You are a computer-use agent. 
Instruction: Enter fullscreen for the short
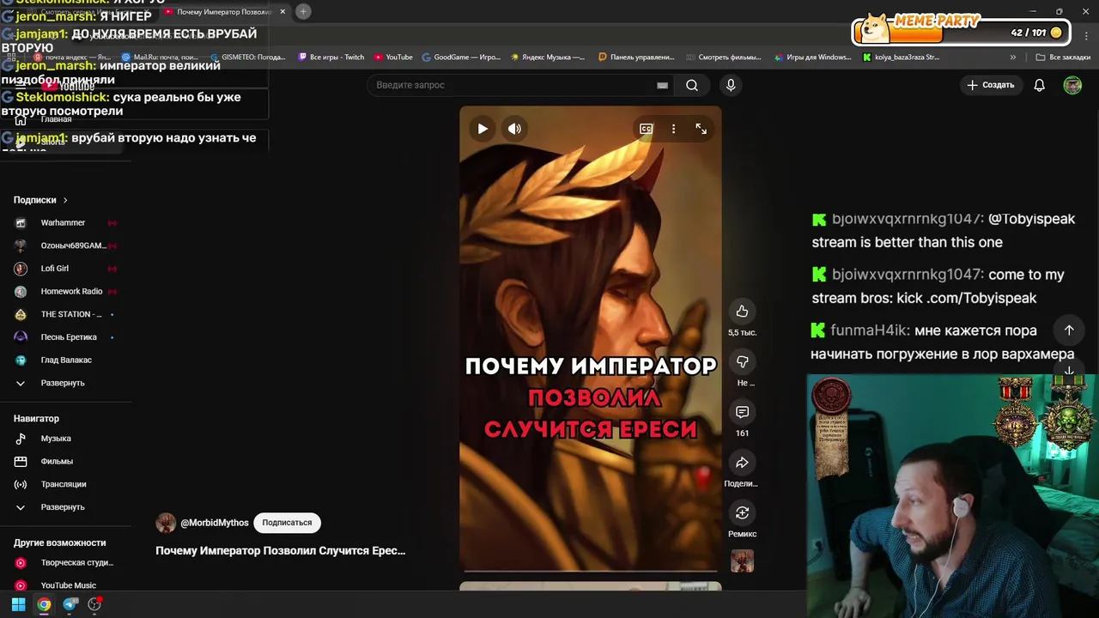point(701,129)
